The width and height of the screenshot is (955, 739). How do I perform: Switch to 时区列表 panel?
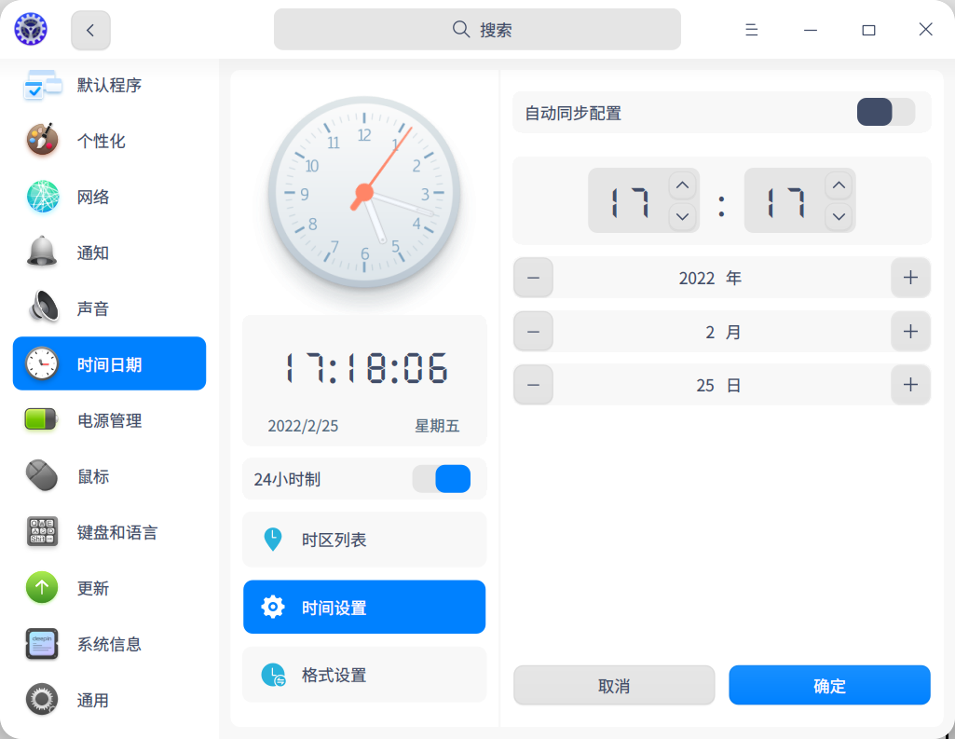(363, 539)
